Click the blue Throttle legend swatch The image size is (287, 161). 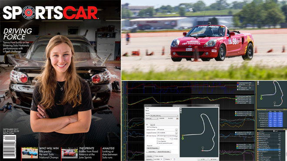click(237, 85)
